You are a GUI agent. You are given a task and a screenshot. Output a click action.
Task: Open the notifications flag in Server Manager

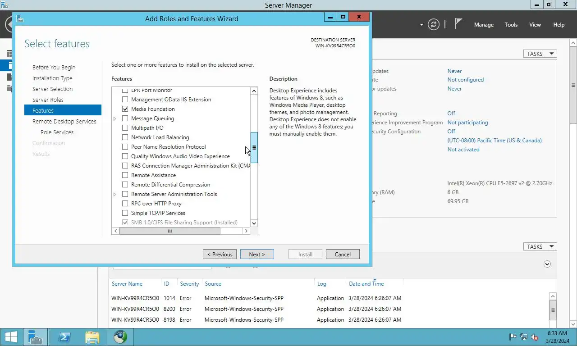[458, 24]
